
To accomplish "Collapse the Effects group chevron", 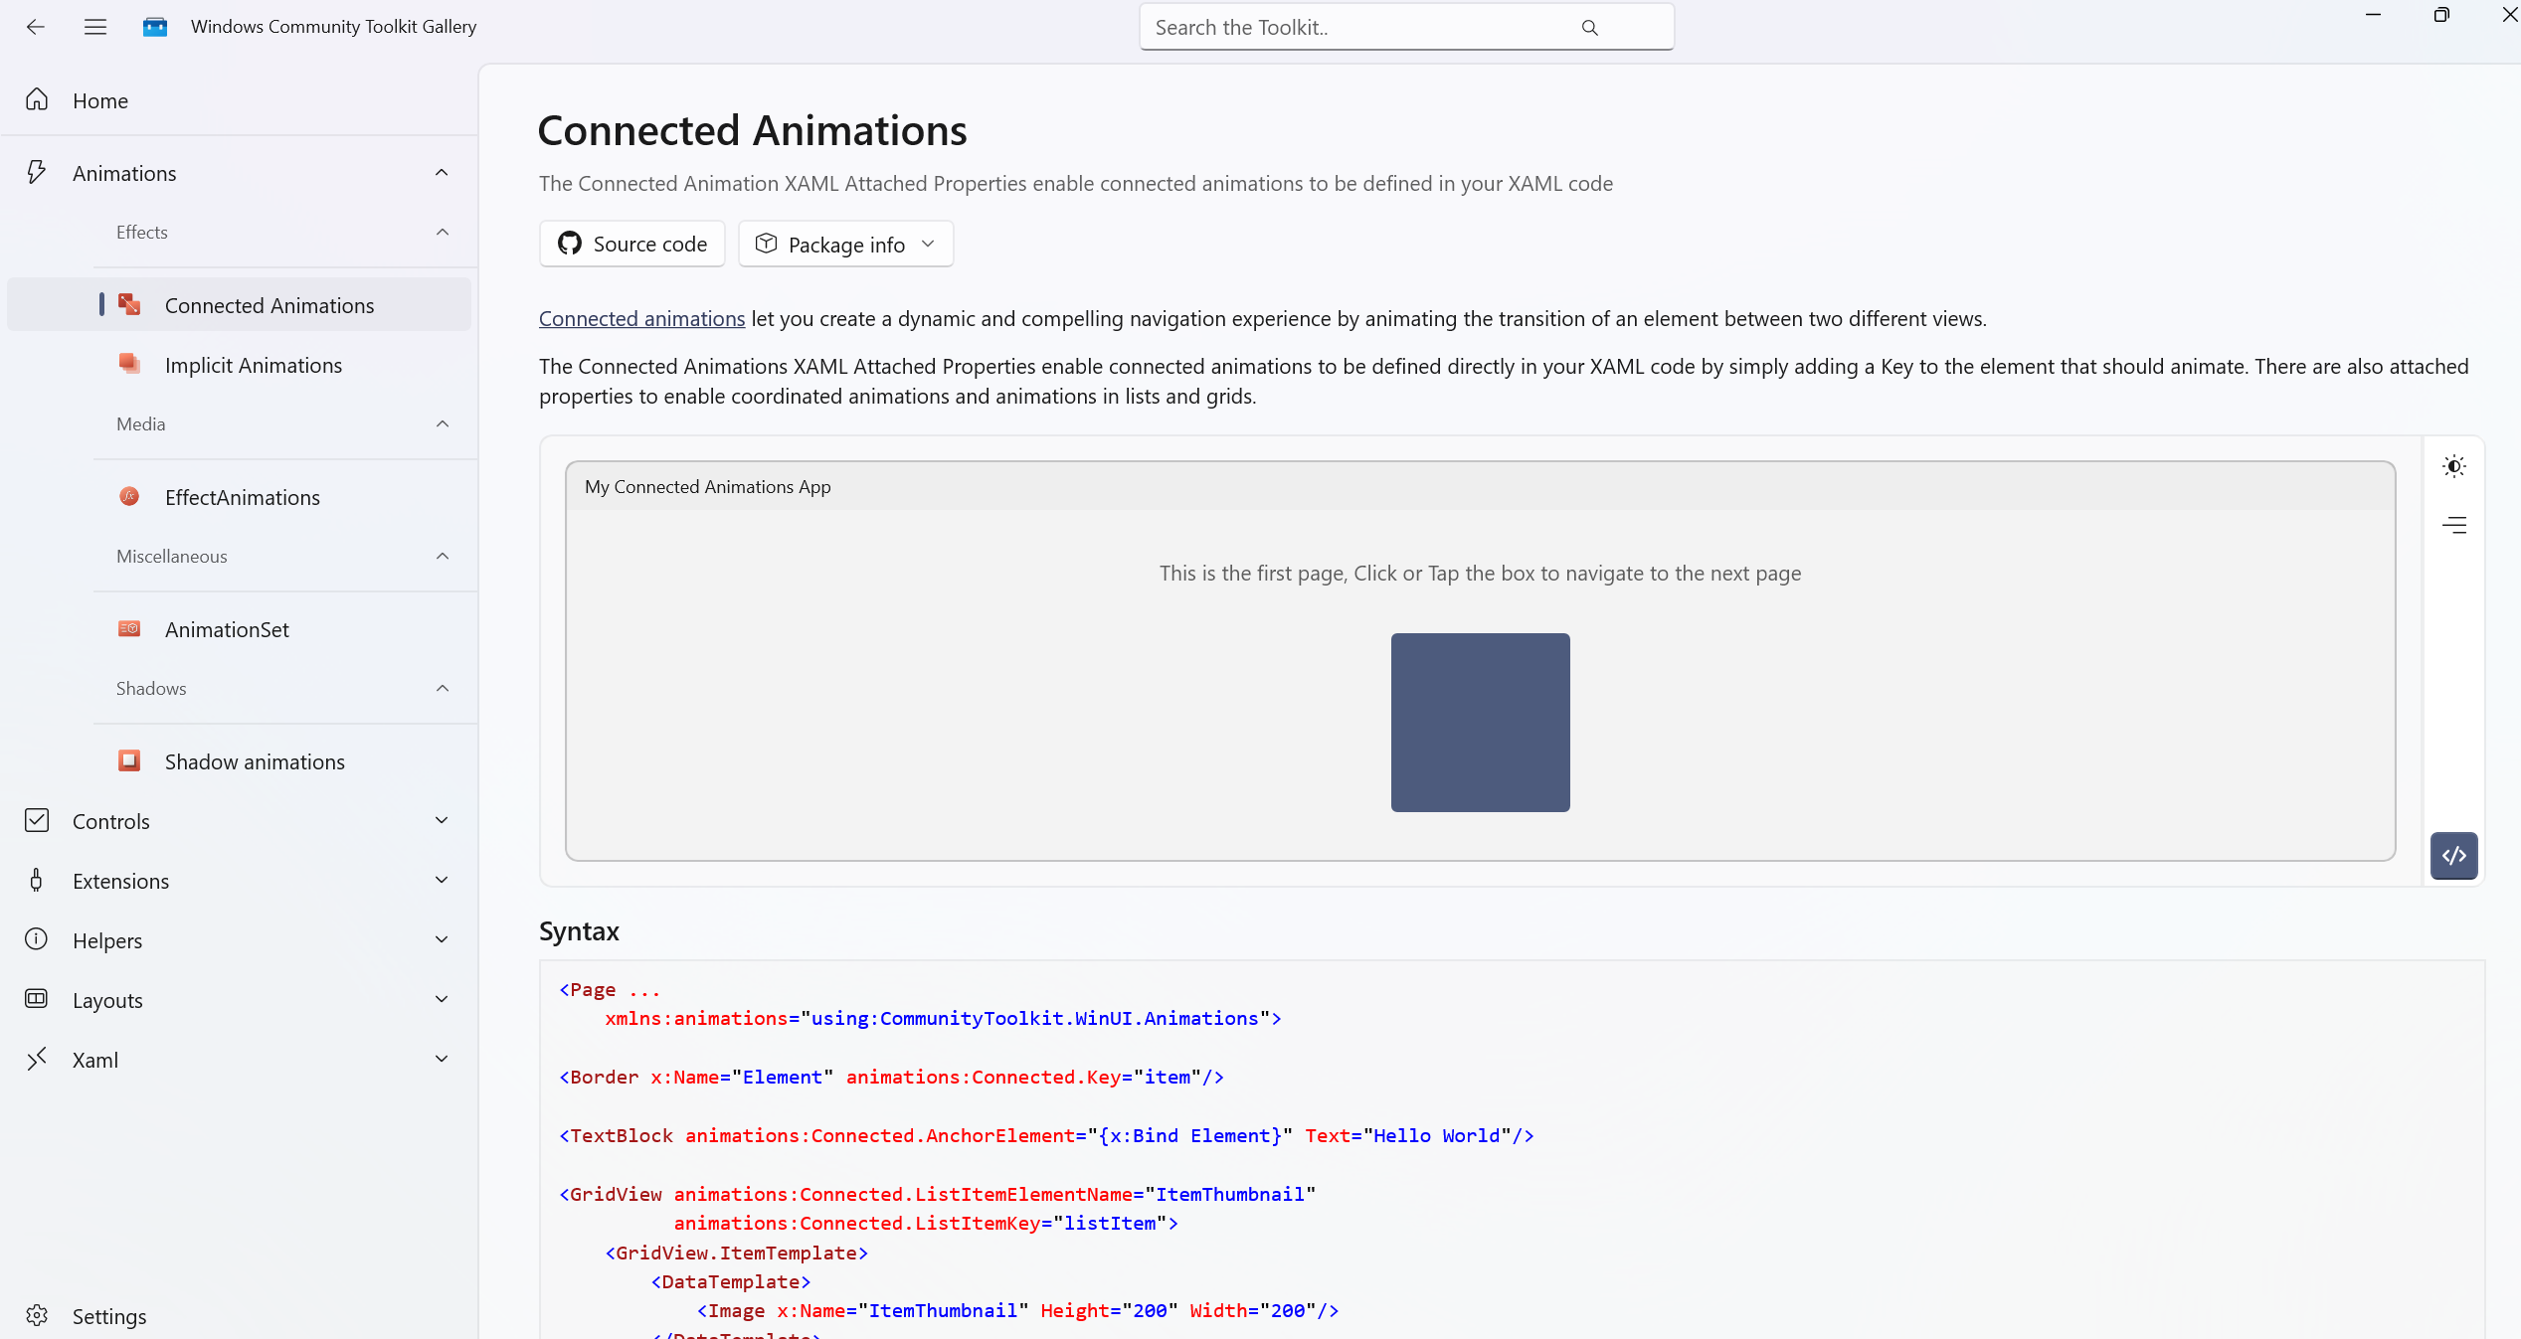I will coord(443,232).
